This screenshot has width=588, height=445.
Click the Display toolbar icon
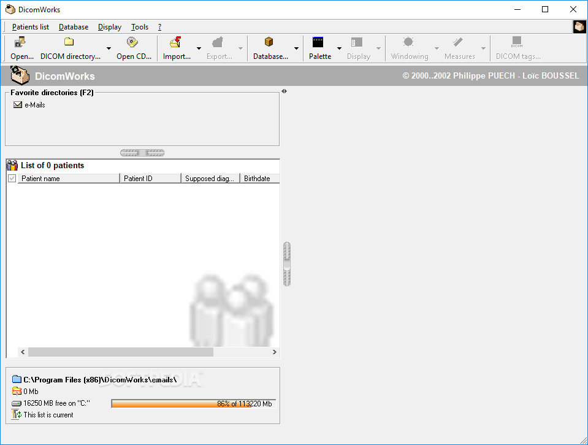(357, 42)
